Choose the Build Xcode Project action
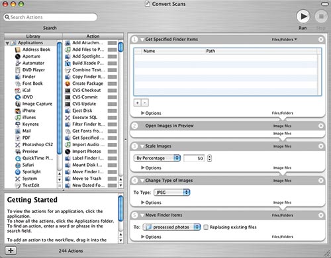Image resolution: width=331 pixels, height=258 pixels. [88, 63]
